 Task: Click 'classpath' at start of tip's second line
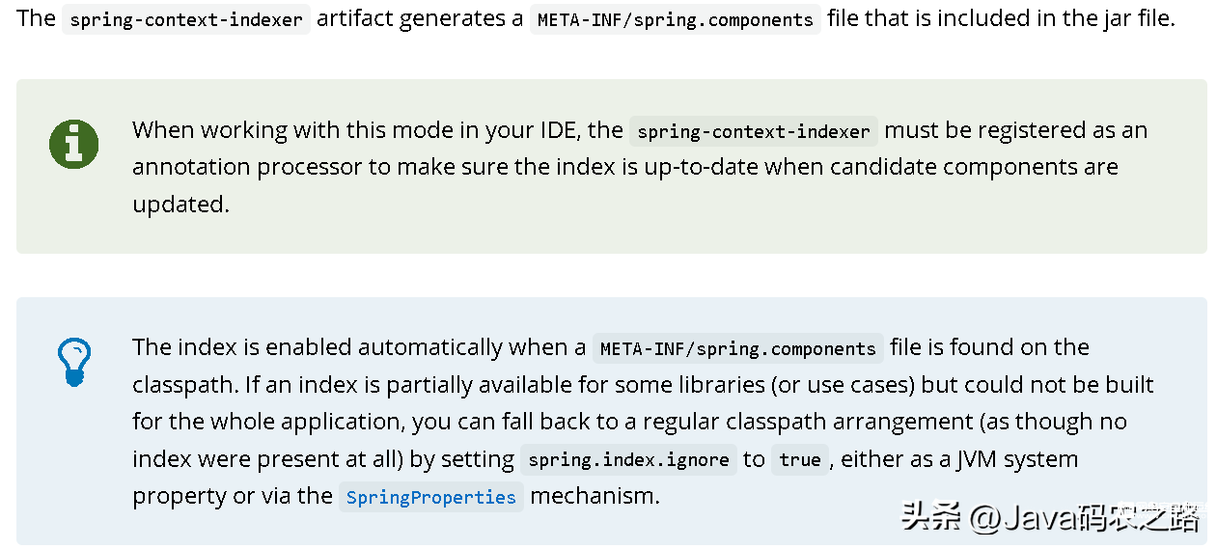click(x=184, y=385)
